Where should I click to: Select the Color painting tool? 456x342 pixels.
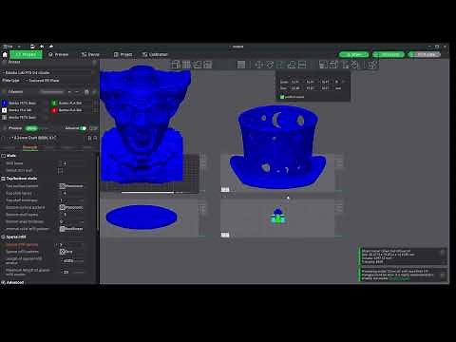(x=354, y=65)
